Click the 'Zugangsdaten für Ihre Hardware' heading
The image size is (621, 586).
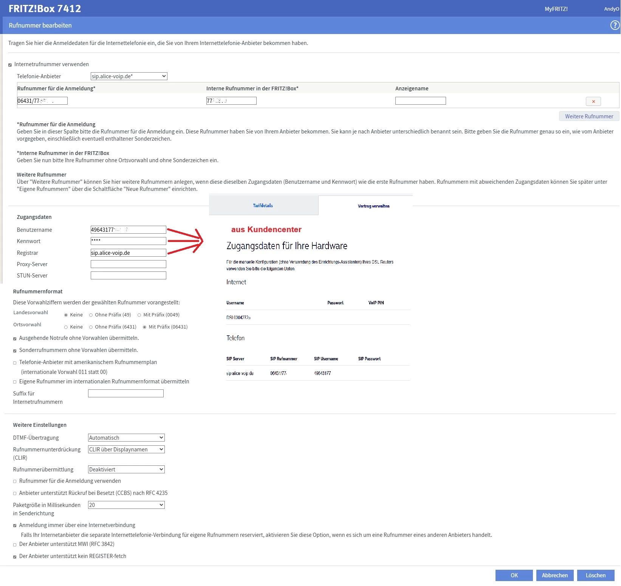[287, 246]
